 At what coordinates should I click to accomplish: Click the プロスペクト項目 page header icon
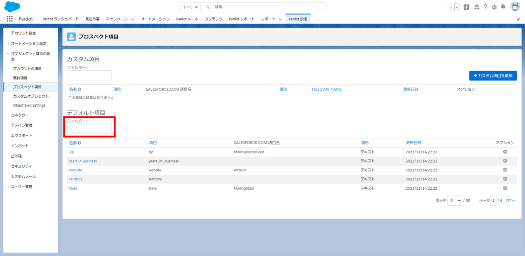pyautogui.click(x=71, y=37)
